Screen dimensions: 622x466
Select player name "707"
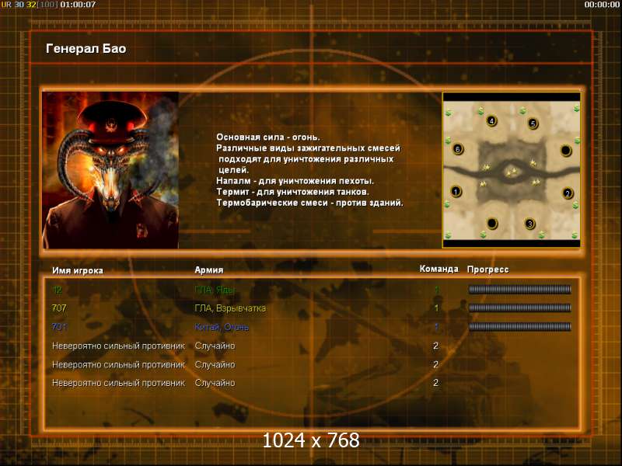tap(59, 308)
